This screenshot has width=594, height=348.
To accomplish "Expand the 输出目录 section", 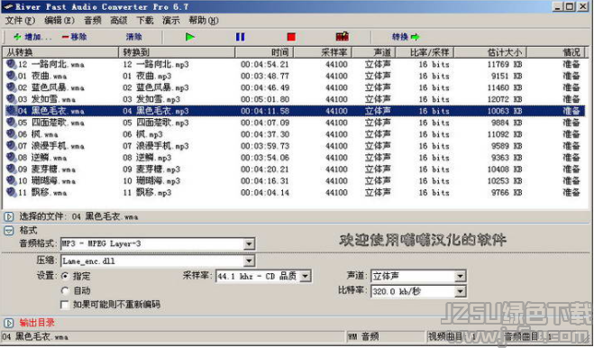I will tap(9, 323).
